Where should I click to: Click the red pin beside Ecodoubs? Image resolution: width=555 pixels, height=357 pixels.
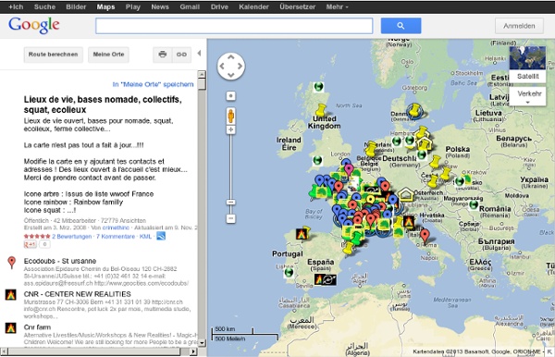12,263
